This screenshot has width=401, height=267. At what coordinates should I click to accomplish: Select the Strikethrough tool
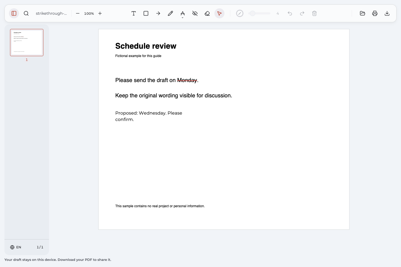point(183,13)
